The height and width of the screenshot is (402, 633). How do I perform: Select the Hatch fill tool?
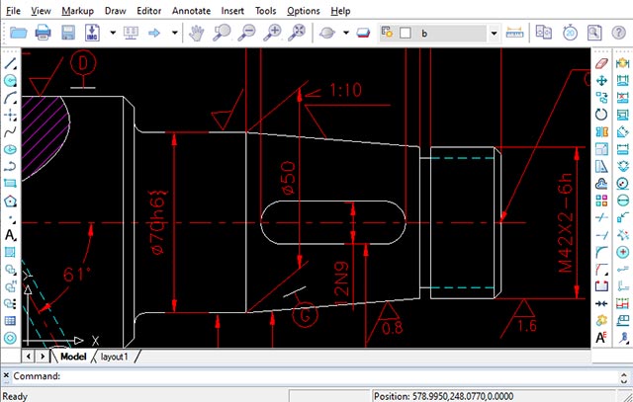(x=10, y=252)
